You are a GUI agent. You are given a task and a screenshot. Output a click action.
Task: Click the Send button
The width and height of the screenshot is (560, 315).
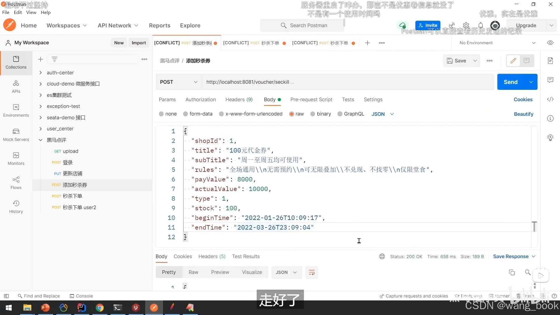[511, 82]
